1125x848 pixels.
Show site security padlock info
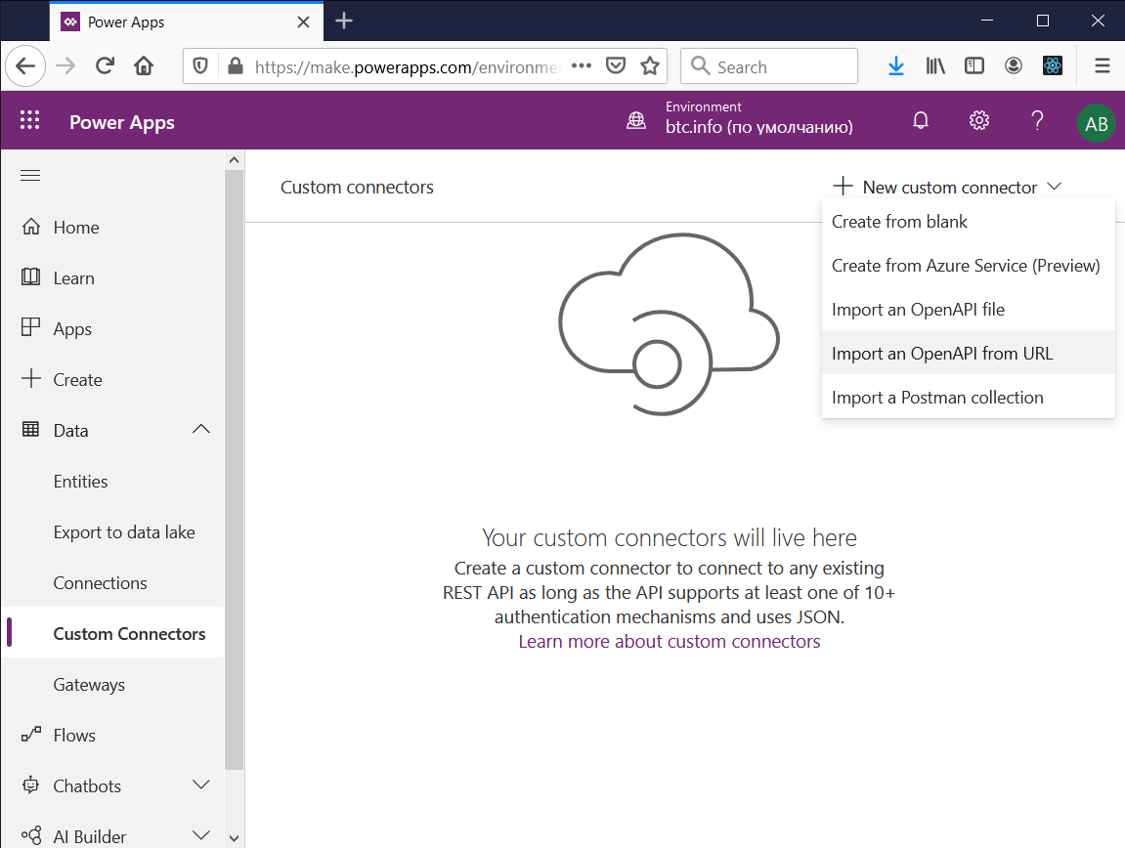(235, 66)
